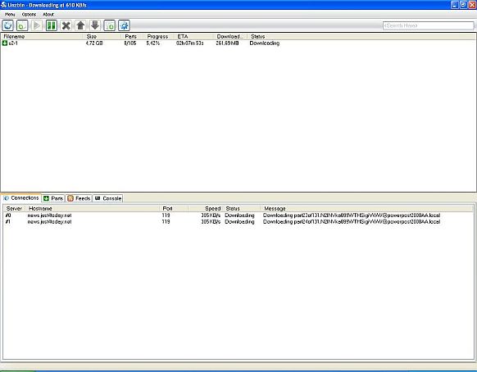Image resolution: width=477 pixels, height=372 pixels.
Task: Remove the item with the X icon
Action: coord(66,25)
